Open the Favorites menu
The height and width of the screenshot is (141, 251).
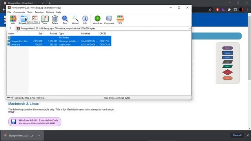[x=39, y=12]
